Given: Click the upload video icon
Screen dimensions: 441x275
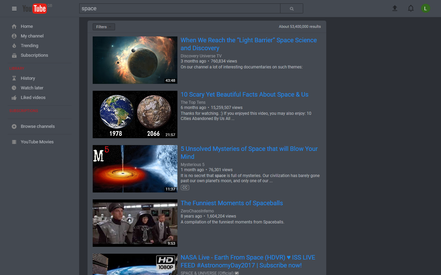Looking at the screenshot, I should tap(395, 8).
